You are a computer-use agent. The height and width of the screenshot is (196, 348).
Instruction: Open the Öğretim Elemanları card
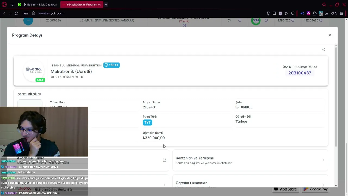point(250,181)
